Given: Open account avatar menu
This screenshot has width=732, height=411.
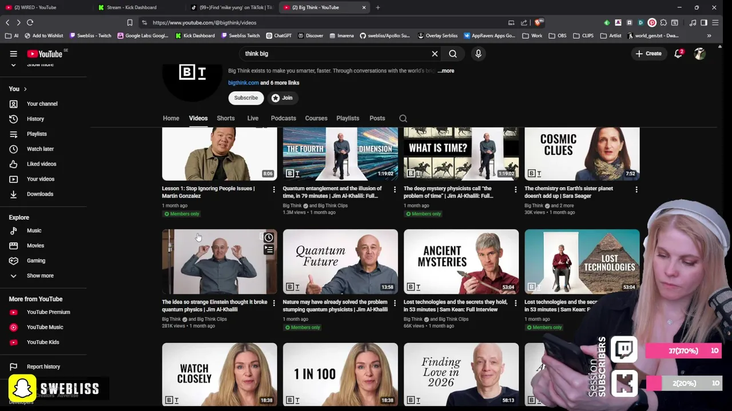Looking at the screenshot, I should point(699,54).
